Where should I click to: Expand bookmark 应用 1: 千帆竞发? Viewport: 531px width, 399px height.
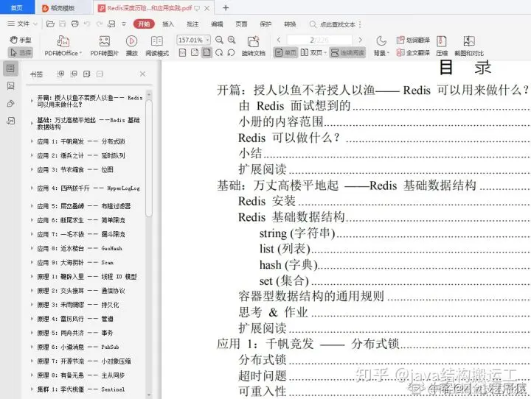pyautogui.click(x=32, y=141)
